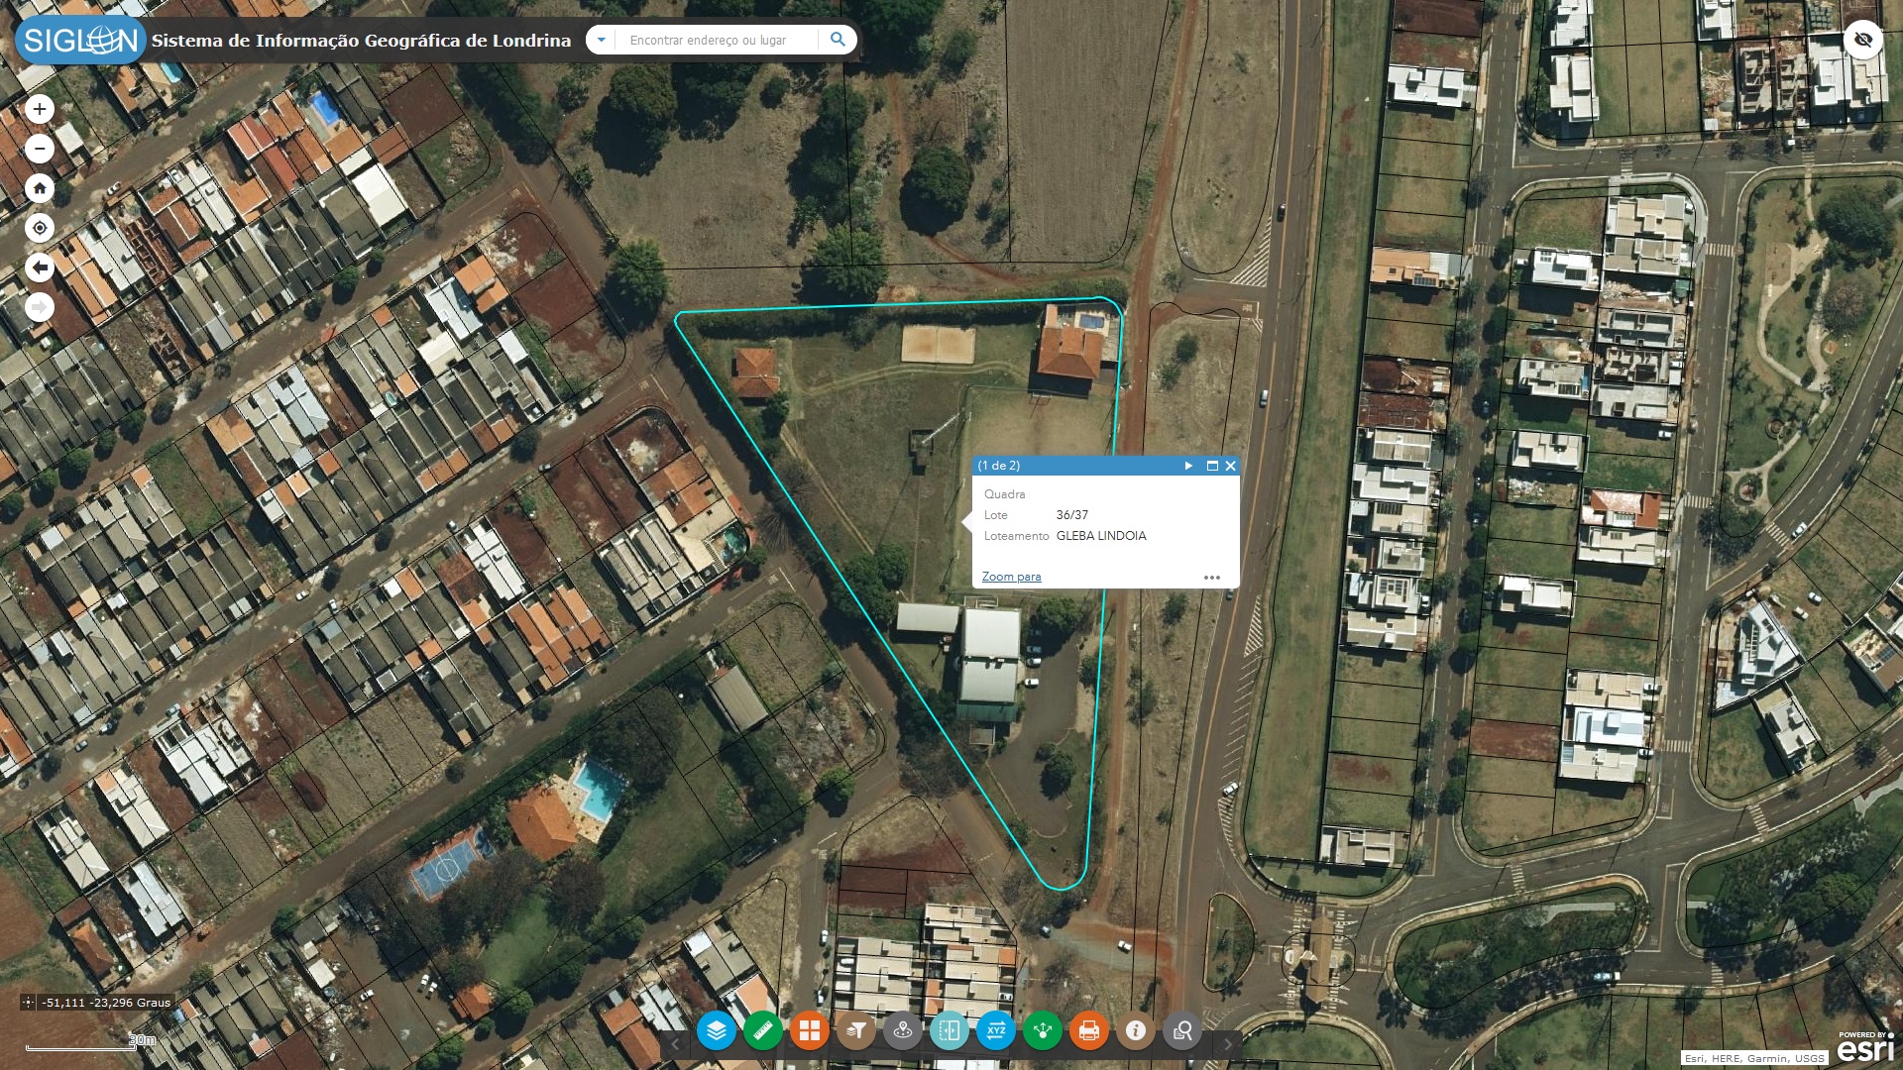Enable my location tracking button
The image size is (1903, 1070).
40,228
